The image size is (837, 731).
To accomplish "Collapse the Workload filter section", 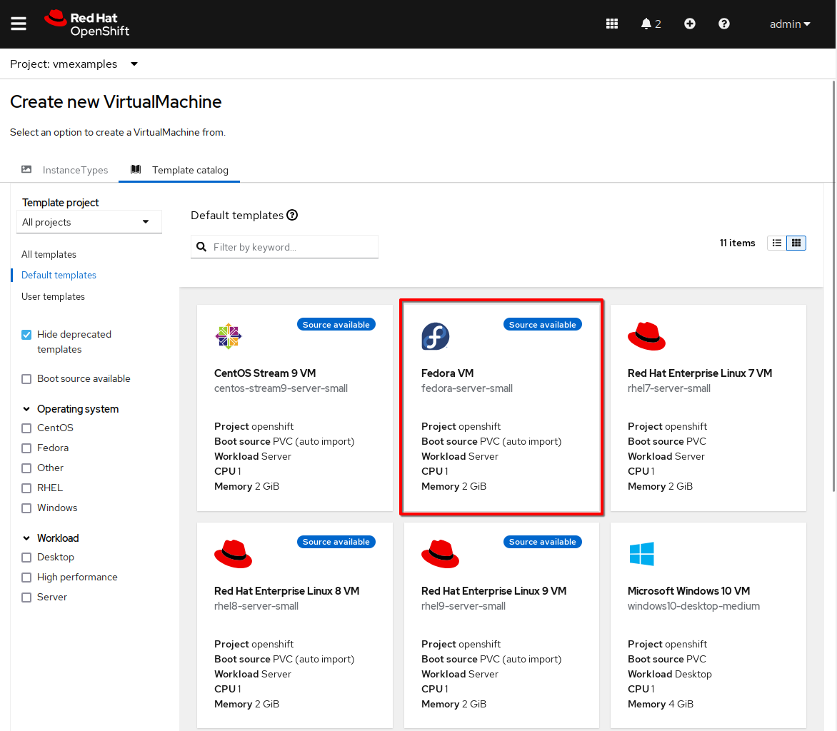I will click(51, 538).
